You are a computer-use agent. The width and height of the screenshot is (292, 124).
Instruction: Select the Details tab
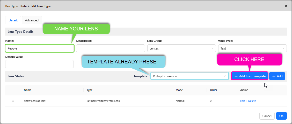click(13, 20)
